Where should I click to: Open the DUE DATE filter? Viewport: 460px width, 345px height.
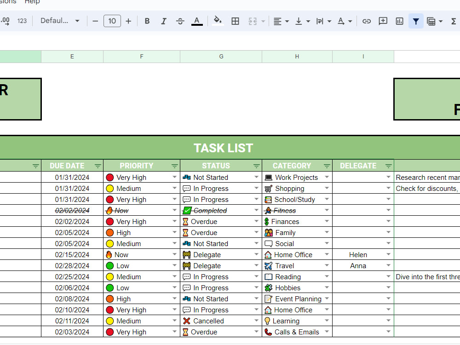tap(98, 166)
